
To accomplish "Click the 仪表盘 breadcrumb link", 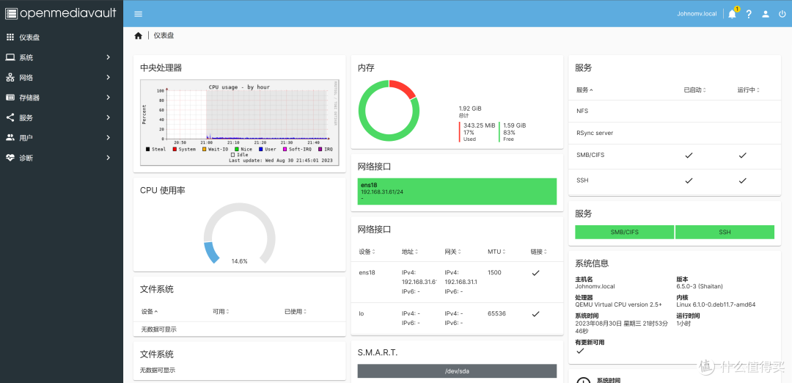I will 164,36.
